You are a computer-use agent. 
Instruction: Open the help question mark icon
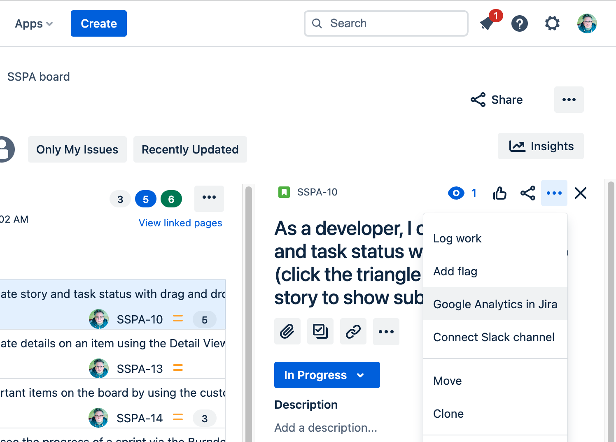pyautogui.click(x=520, y=23)
